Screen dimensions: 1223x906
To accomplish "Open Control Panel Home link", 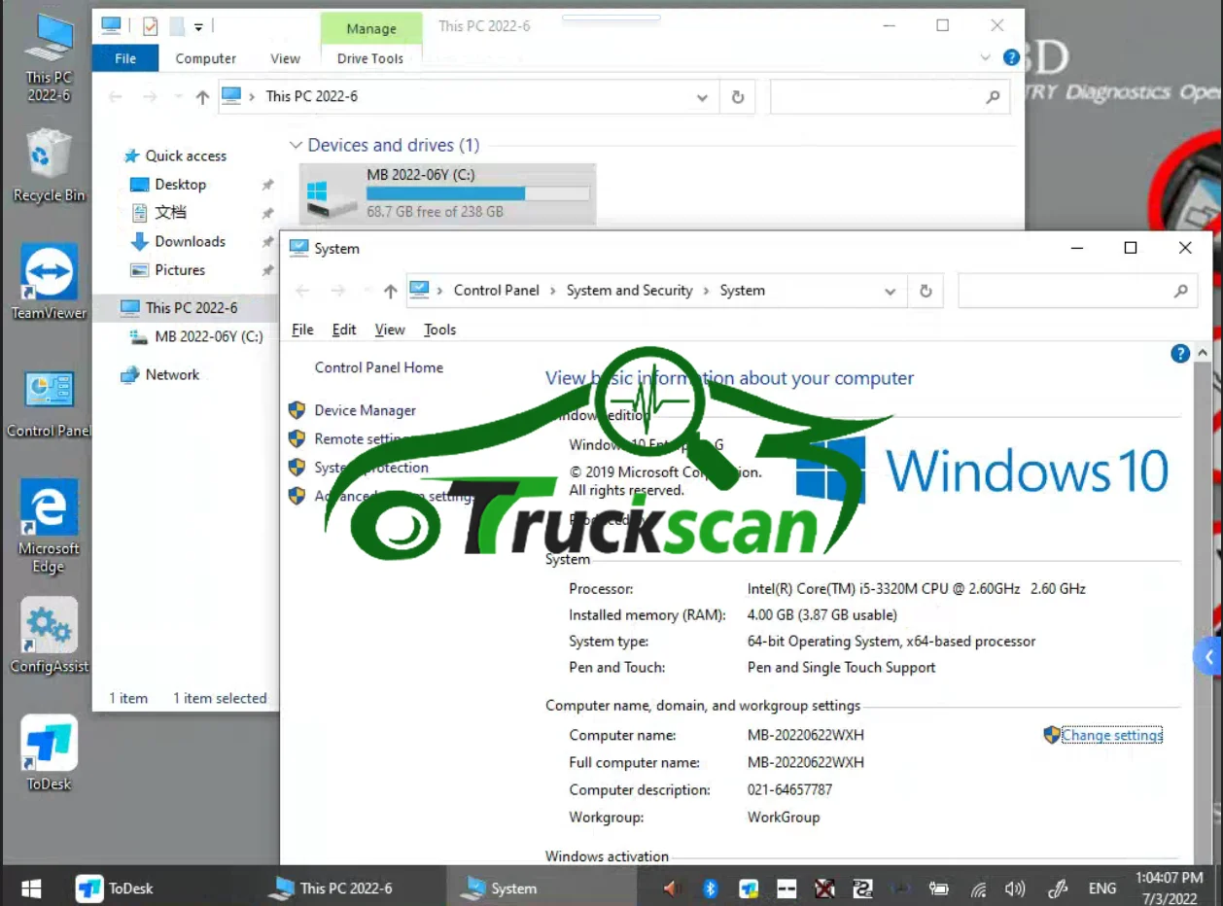I will click(x=379, y=367).
